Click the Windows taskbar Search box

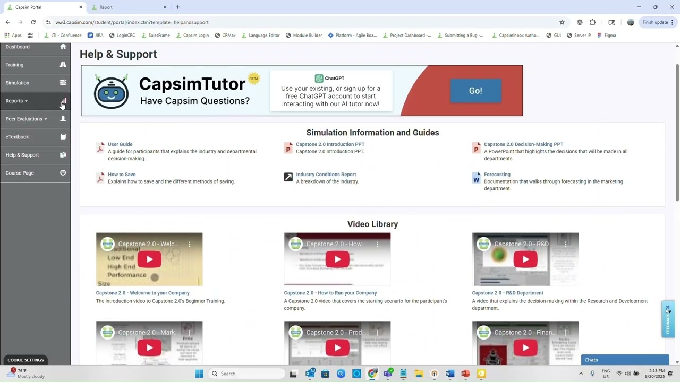[246, 374]
